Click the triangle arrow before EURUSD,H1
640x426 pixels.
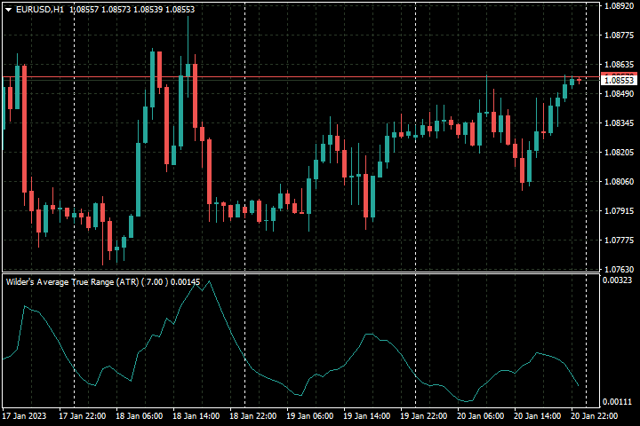[x=7, y=9]
